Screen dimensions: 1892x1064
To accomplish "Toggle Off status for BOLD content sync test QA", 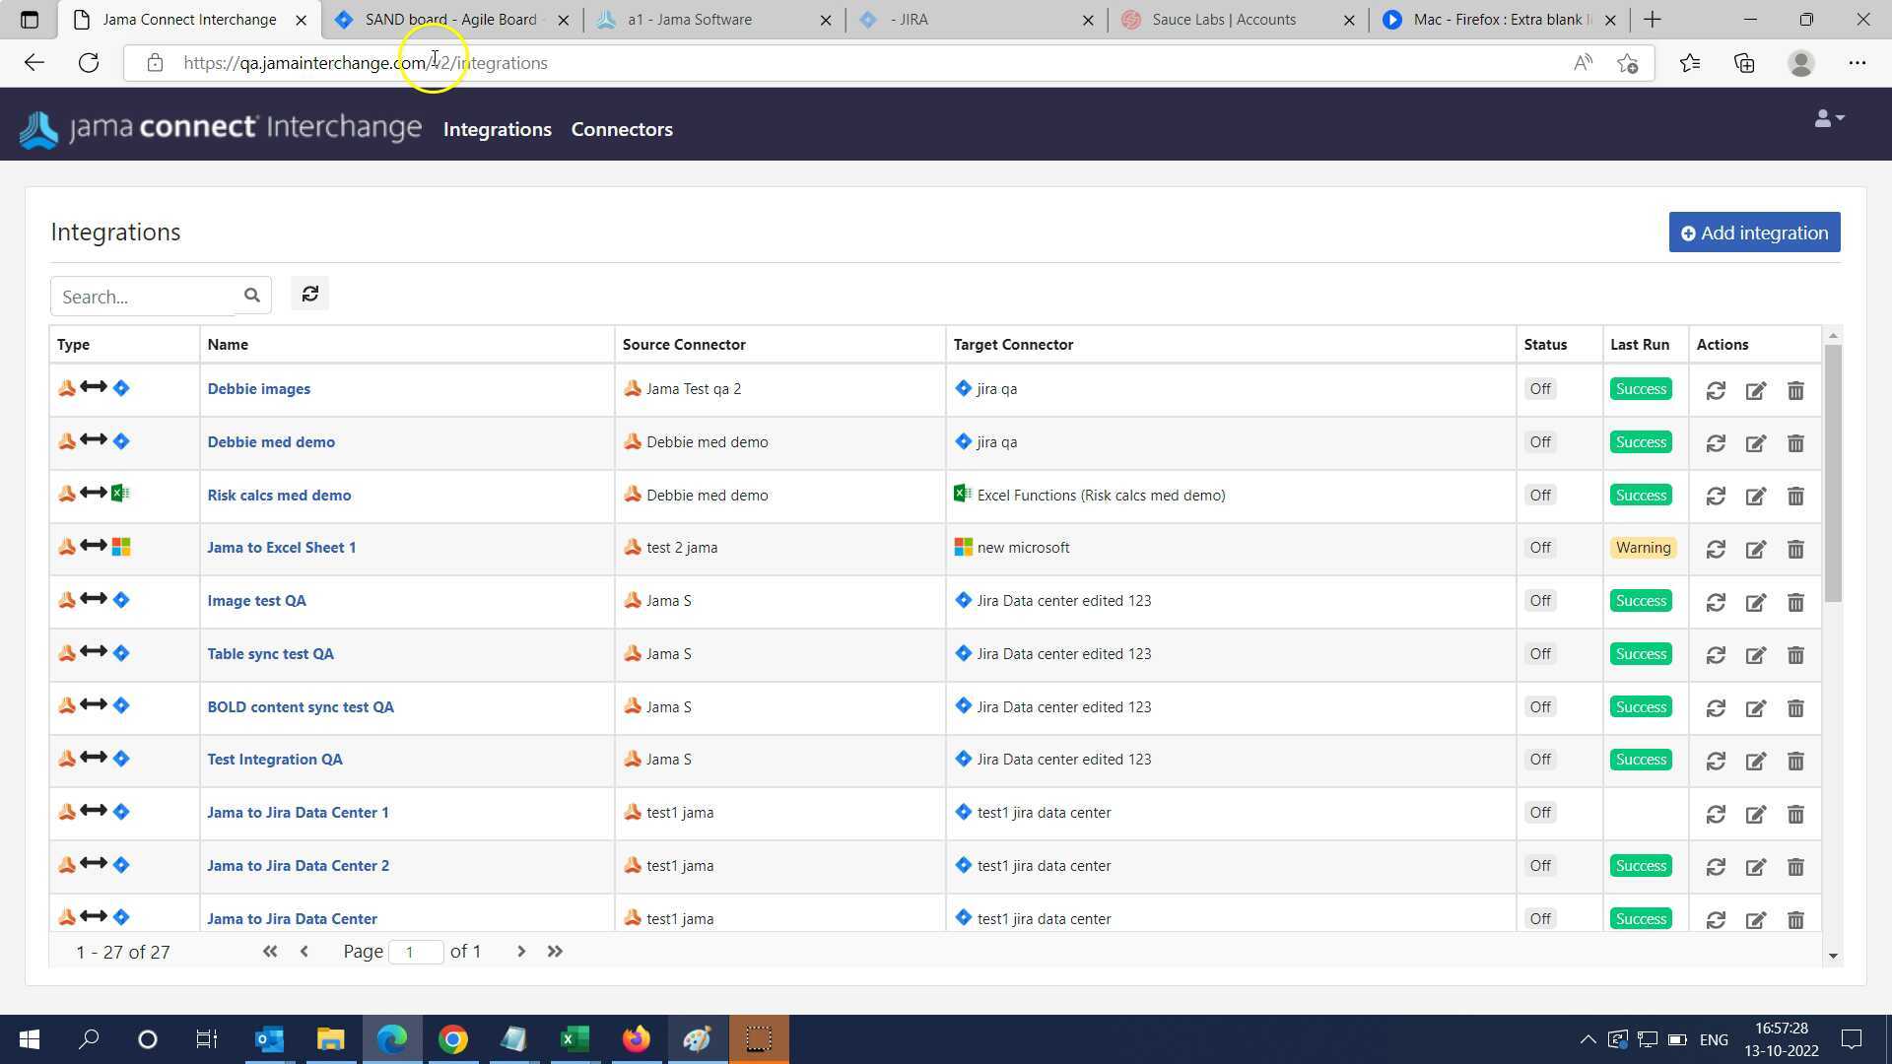I will 1540,707.
